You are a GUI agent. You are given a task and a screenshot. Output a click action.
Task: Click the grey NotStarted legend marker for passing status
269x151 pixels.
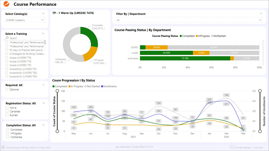pyautogui.click(x=212, y=36)
